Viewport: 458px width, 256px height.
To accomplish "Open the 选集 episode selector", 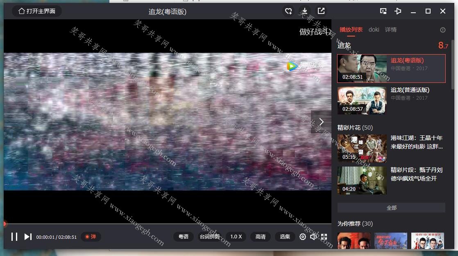I will tap(285, 237).
